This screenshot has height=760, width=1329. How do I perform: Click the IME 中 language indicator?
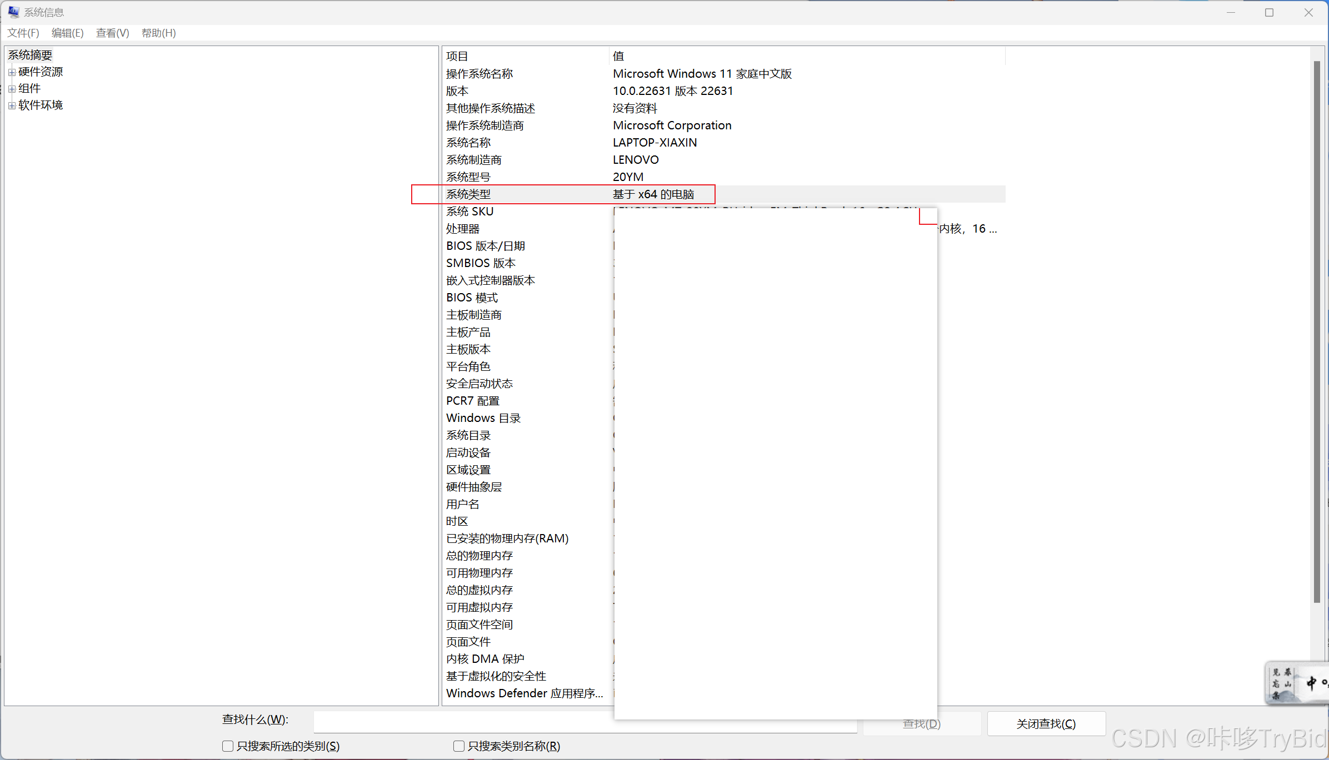point(1311,682)
